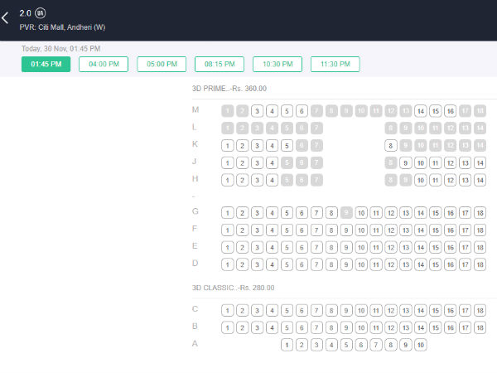Select seat 3 in row M

tap(258, 111)
